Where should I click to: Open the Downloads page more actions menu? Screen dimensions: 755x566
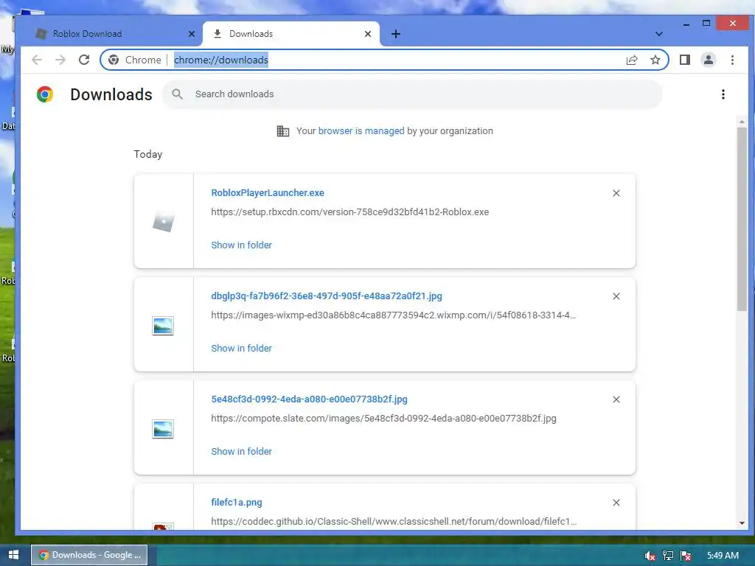pos(723,94)
